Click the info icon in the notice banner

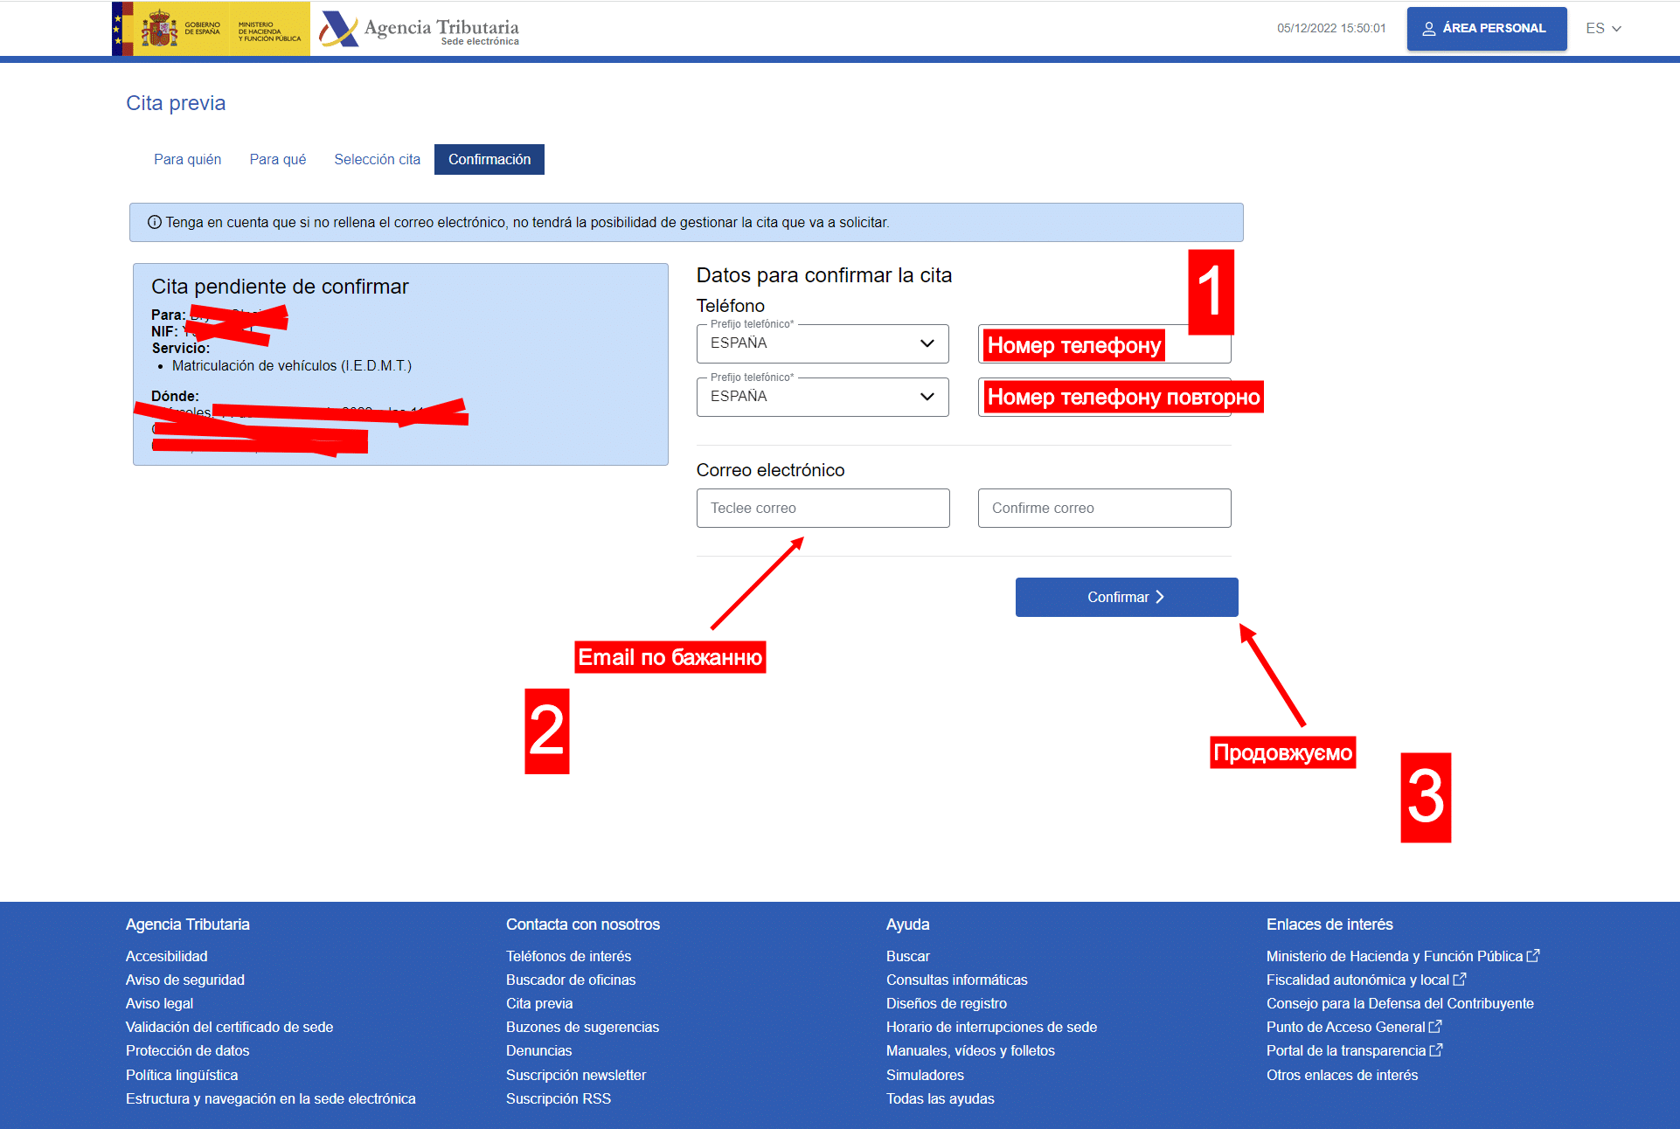coord(155,222)
